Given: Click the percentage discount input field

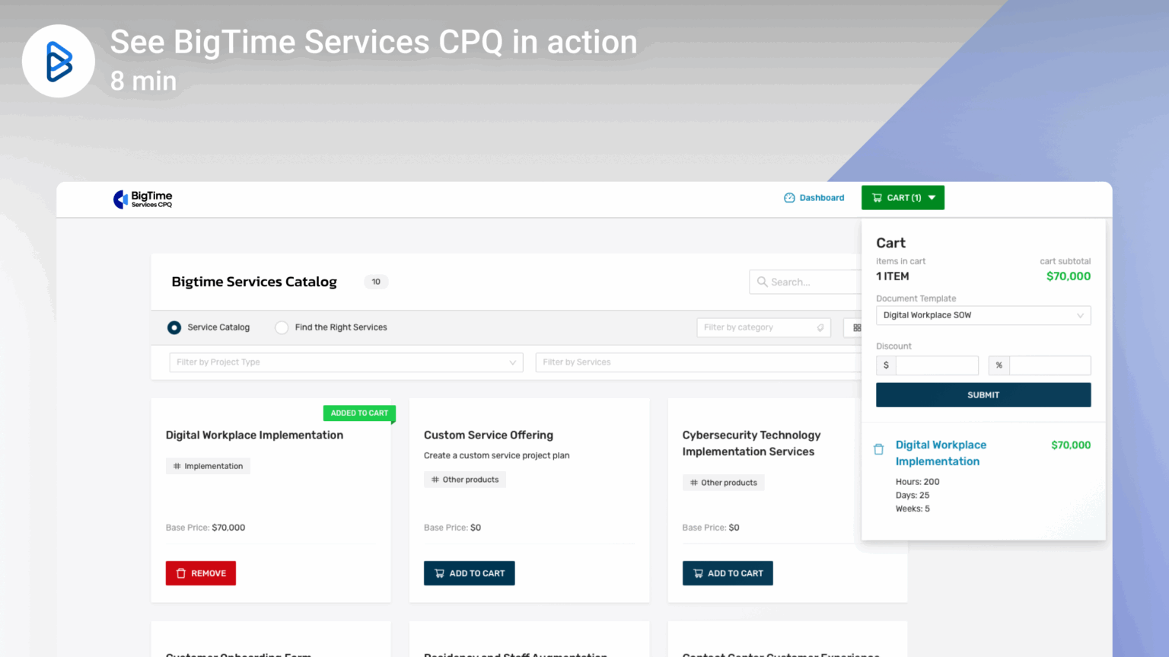Looking at the screenshot, I should point(1050,365).
